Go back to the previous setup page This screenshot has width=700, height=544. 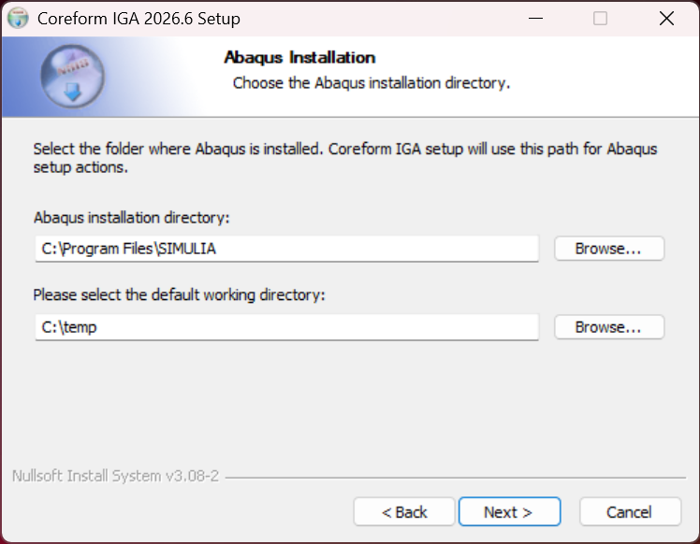pos(404,512)
